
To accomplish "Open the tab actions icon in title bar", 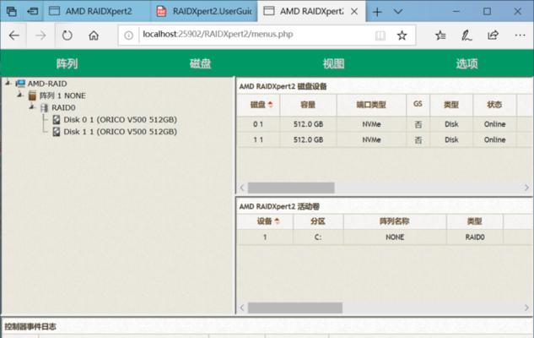I will [12, 12].
